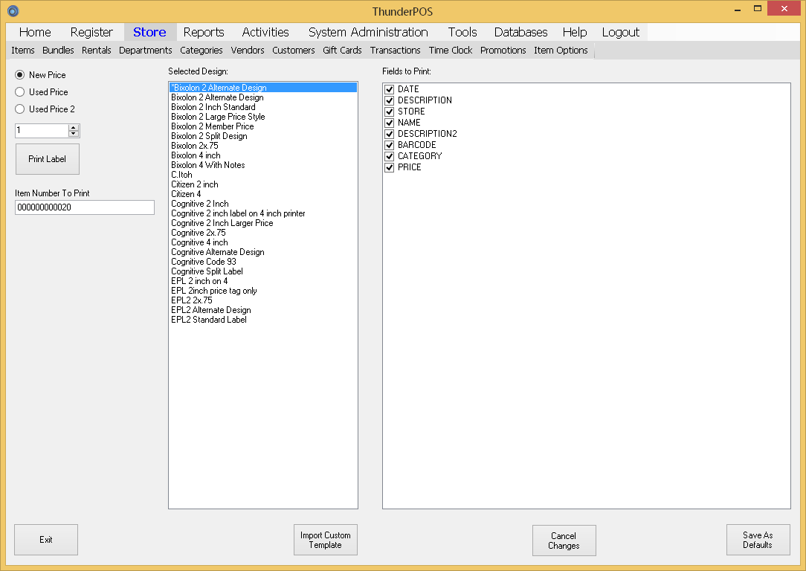Screen dimensions: 806x571
Task: Select the C.Itoh design
Action: pyautogui.click(x=263, y=175)
